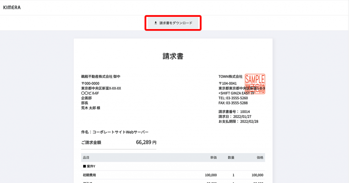
Task: Click the KIMERA logo in the header
Action: [x=12, y=7]
